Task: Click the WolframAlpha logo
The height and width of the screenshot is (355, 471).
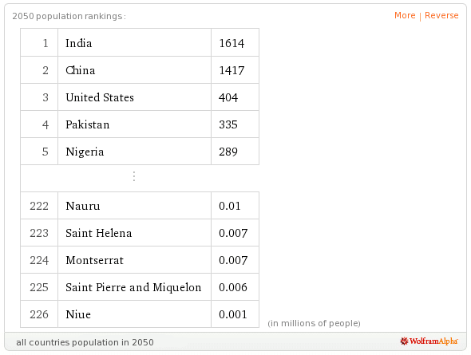Action: [x=429, y=341]
